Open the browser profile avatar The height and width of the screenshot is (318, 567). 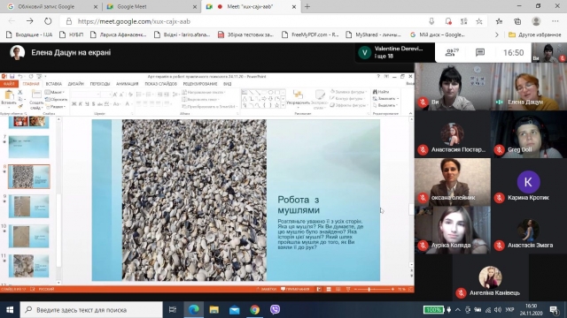(x=536, y=21)
